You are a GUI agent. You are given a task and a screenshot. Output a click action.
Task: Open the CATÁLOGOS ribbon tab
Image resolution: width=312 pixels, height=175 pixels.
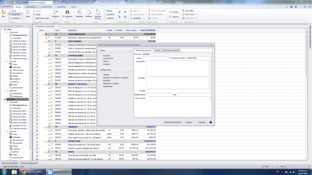[x=46, y=7]
